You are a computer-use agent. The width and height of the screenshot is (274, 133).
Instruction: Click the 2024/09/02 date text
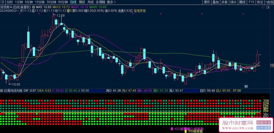point(8,11)
